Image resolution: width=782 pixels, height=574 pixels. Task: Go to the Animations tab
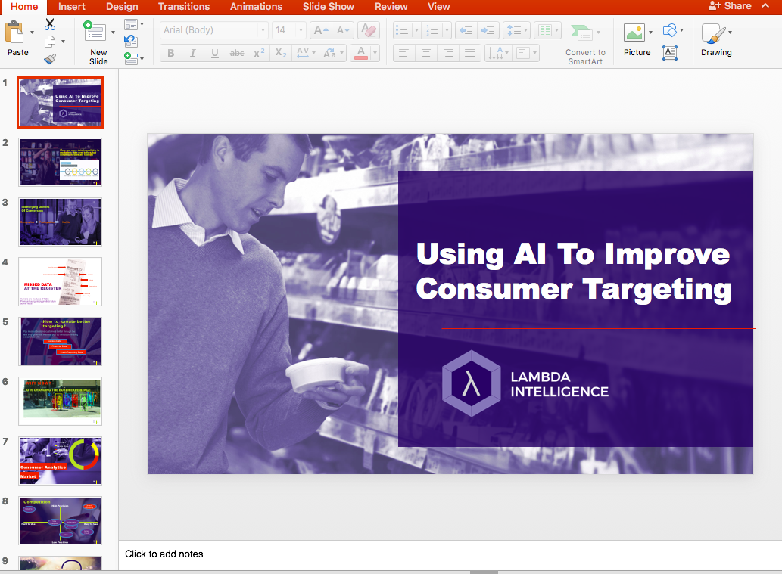pos(256,7)
